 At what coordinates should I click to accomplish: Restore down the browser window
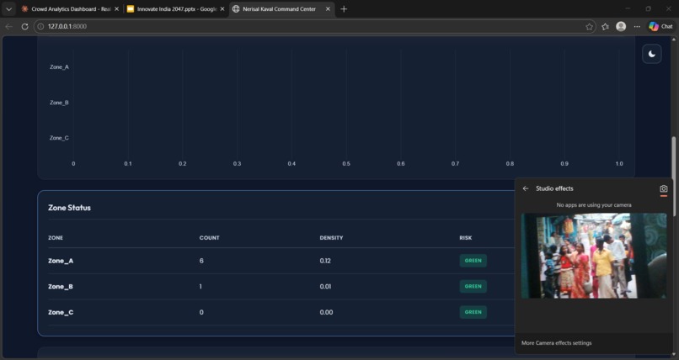[649, 8]
